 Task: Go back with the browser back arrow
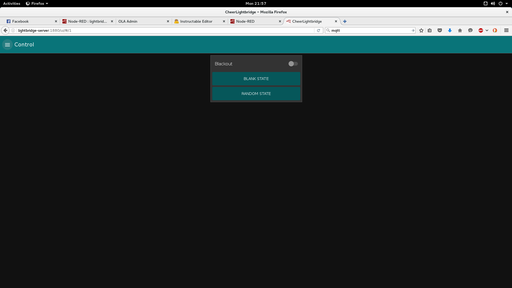pos(5,30)
